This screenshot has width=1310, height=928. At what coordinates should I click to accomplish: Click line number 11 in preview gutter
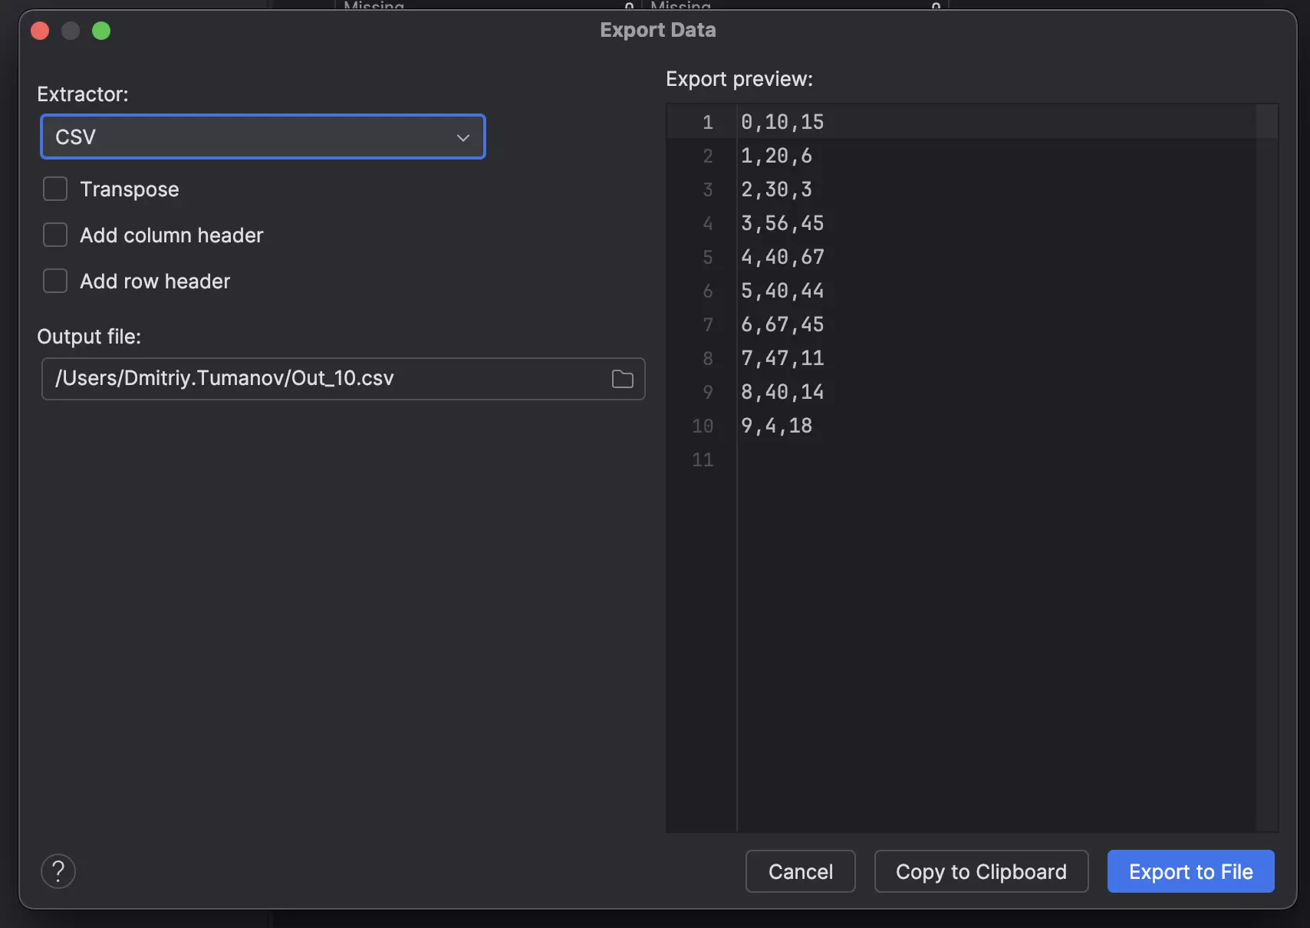click(x=703, y=459)
